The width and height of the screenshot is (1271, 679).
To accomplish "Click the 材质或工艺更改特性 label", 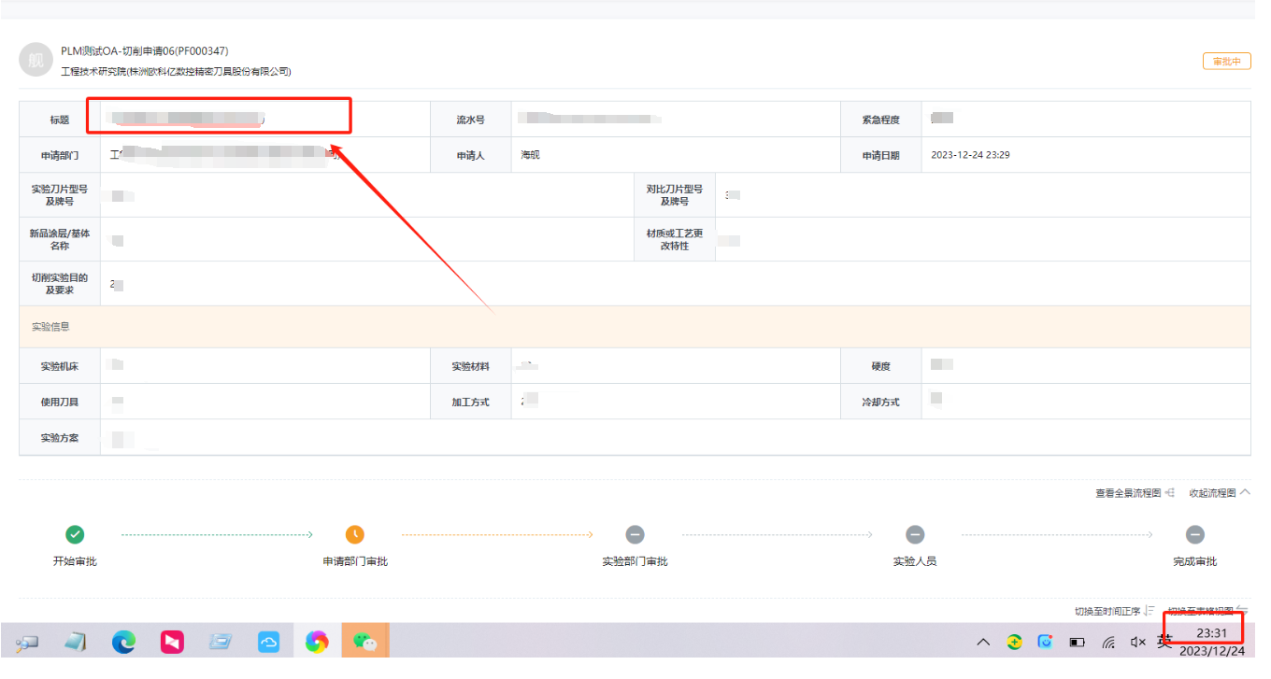I will pyautogui.click(x=675, y=240).
